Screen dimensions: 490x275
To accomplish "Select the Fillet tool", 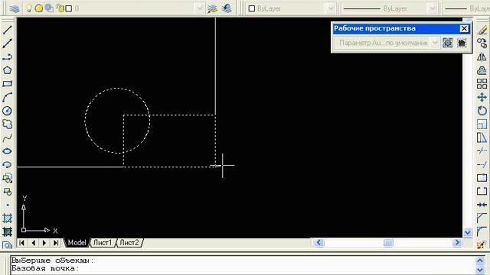I will [x=482, y=231].
